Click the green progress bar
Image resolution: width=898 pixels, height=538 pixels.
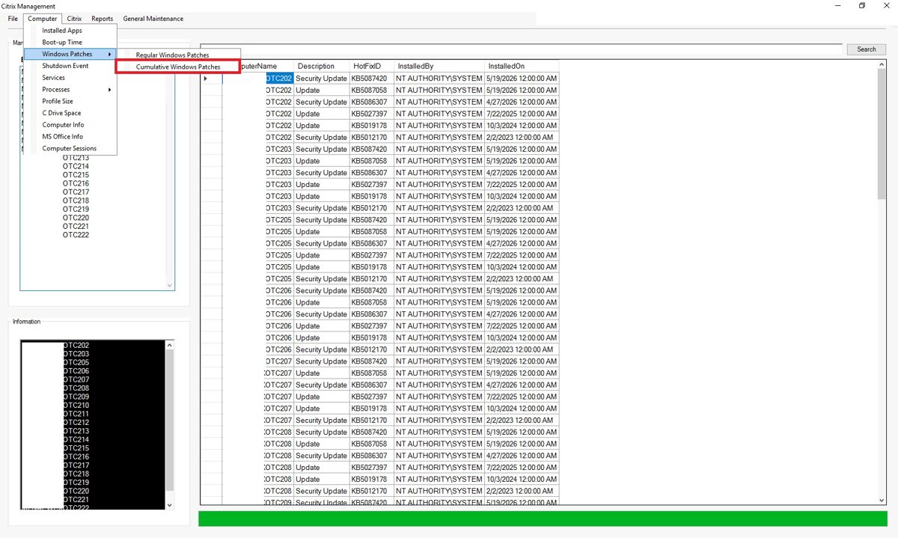543,519
